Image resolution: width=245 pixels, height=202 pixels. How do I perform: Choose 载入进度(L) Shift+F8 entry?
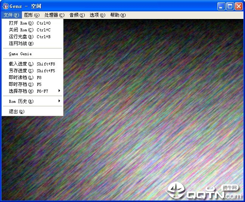tap(33, 64)
